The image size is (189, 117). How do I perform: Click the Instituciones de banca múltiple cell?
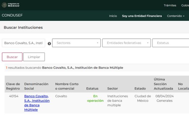pos(118,100)
